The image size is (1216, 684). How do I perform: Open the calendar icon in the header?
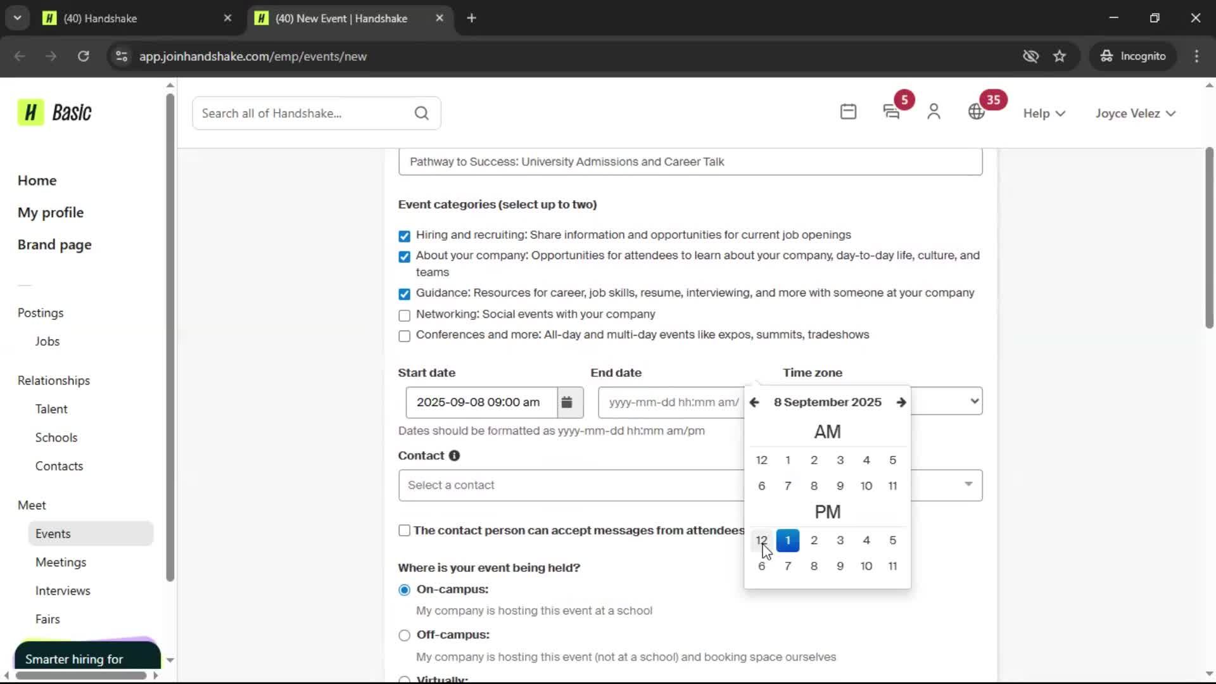[848, 113]
